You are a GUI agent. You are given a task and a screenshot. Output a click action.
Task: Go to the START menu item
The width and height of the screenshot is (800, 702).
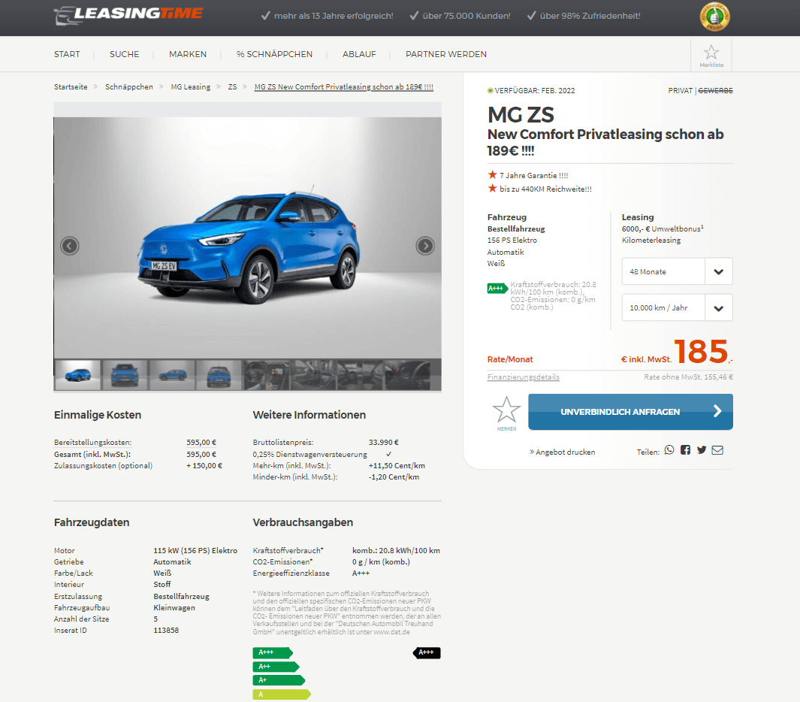(67, 54)
